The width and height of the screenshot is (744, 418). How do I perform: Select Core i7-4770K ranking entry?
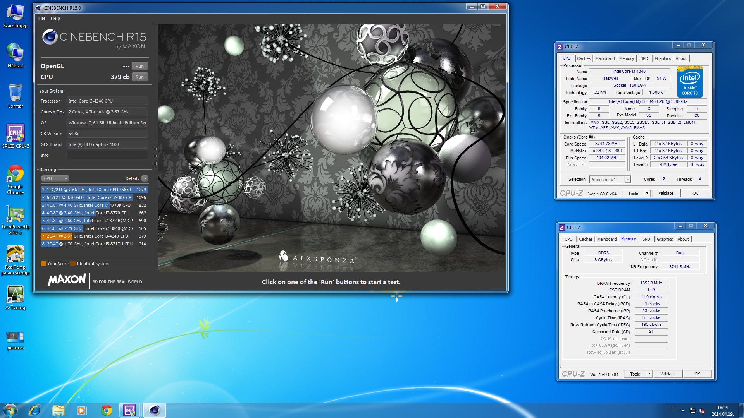click(94, 205)
